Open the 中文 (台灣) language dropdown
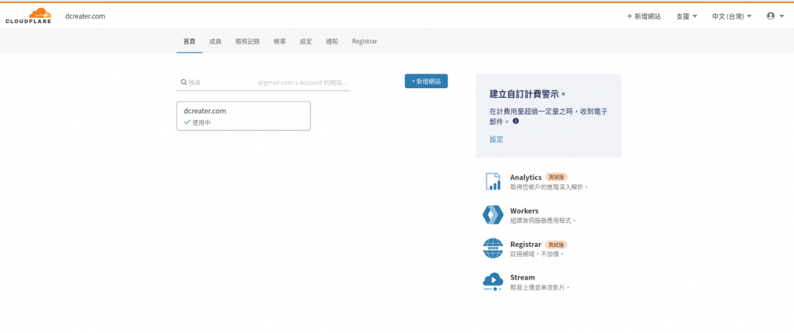794x333 pixels. point(731,16)
